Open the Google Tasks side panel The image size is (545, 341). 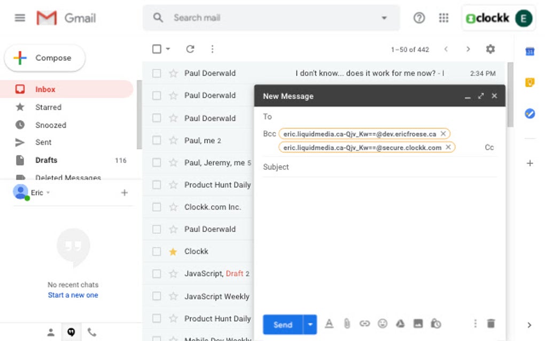[530, 113]
